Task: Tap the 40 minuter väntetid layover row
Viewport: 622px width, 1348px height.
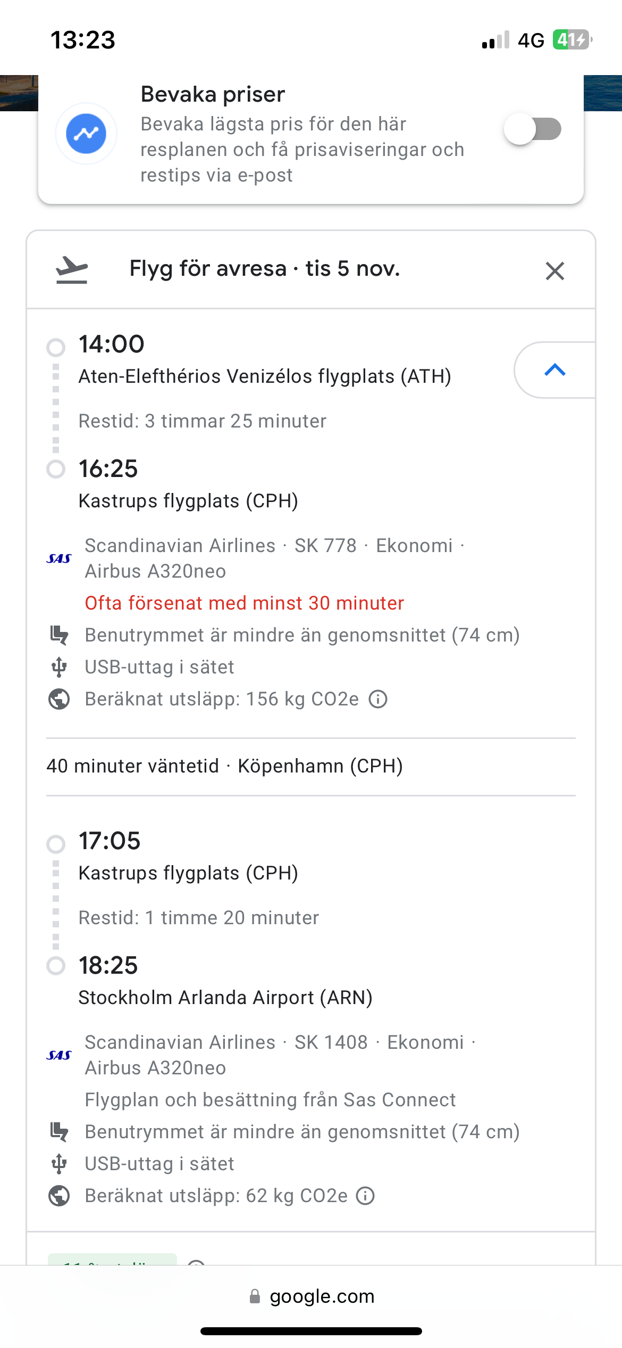Action: pyautogui.click(x=224, y=766)
